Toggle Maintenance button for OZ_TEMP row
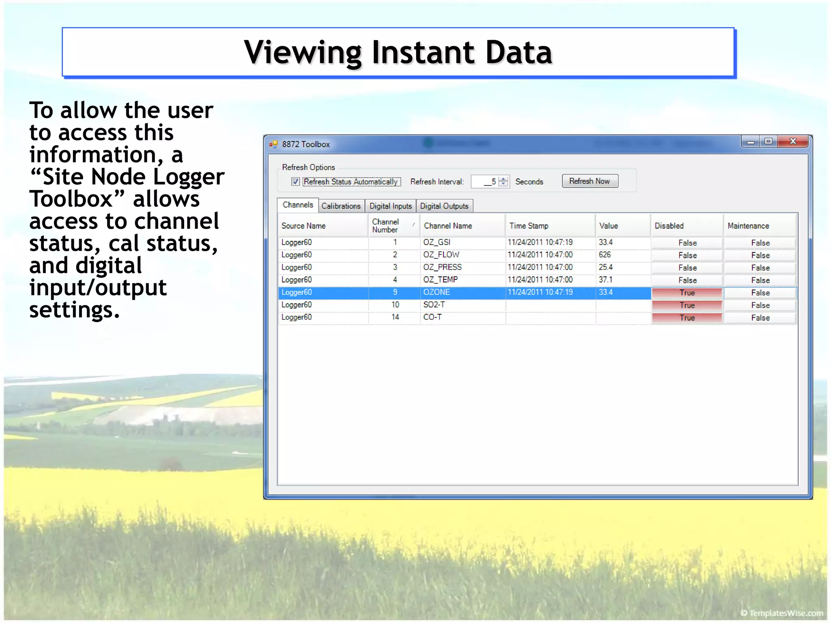 [760, 280]
